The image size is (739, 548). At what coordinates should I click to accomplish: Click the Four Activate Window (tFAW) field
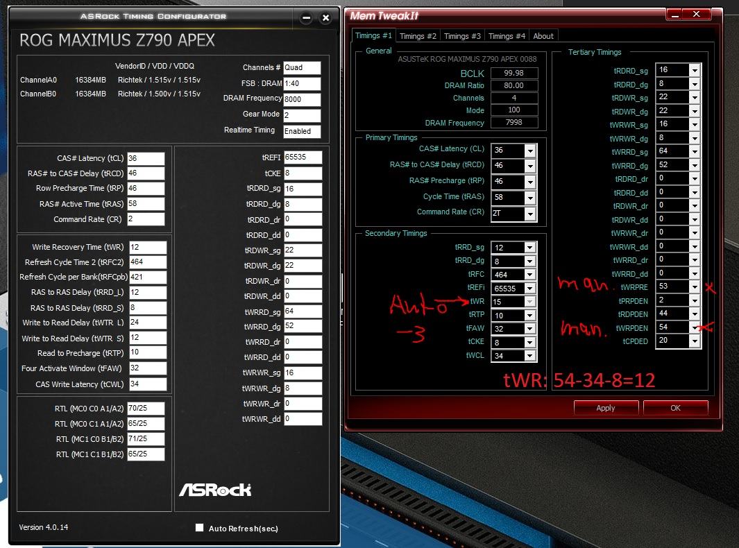[x=148, y=368]
